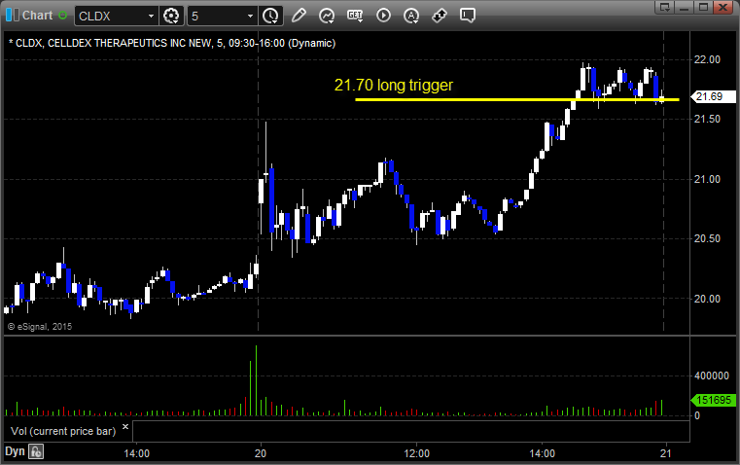Click the Chart window title label
740x465 pixels.
(x=37, y=16)
